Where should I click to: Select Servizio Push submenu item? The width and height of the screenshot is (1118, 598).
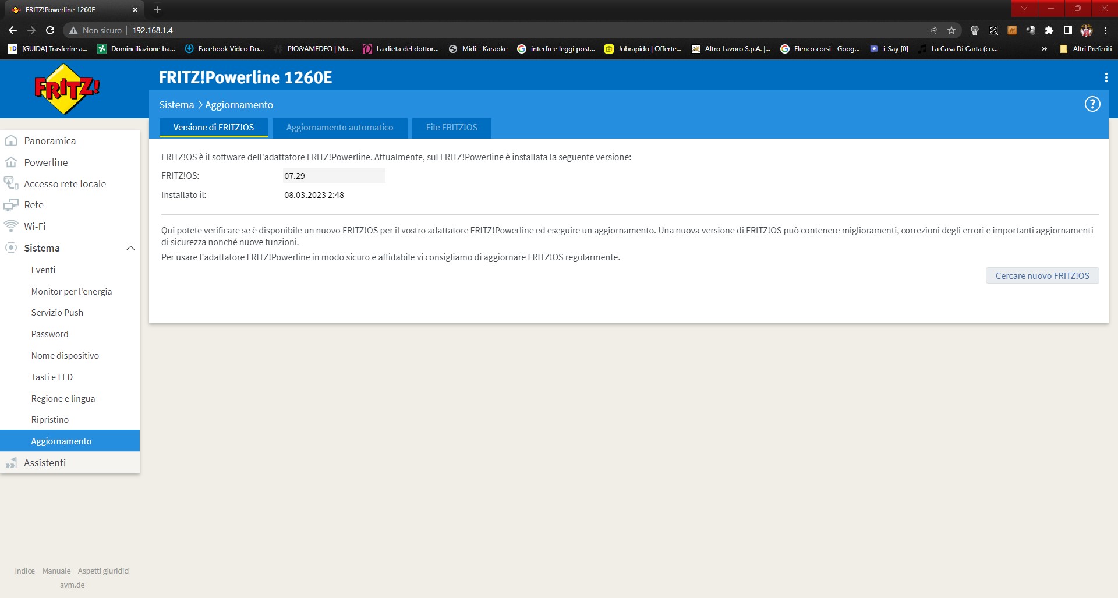(57, 313)
